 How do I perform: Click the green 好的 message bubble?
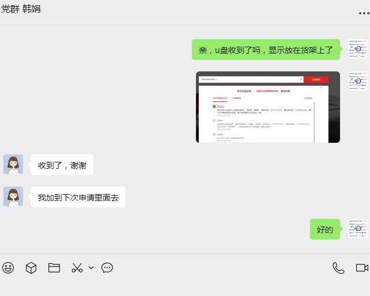pyautogui.click(x=325, y=230)
